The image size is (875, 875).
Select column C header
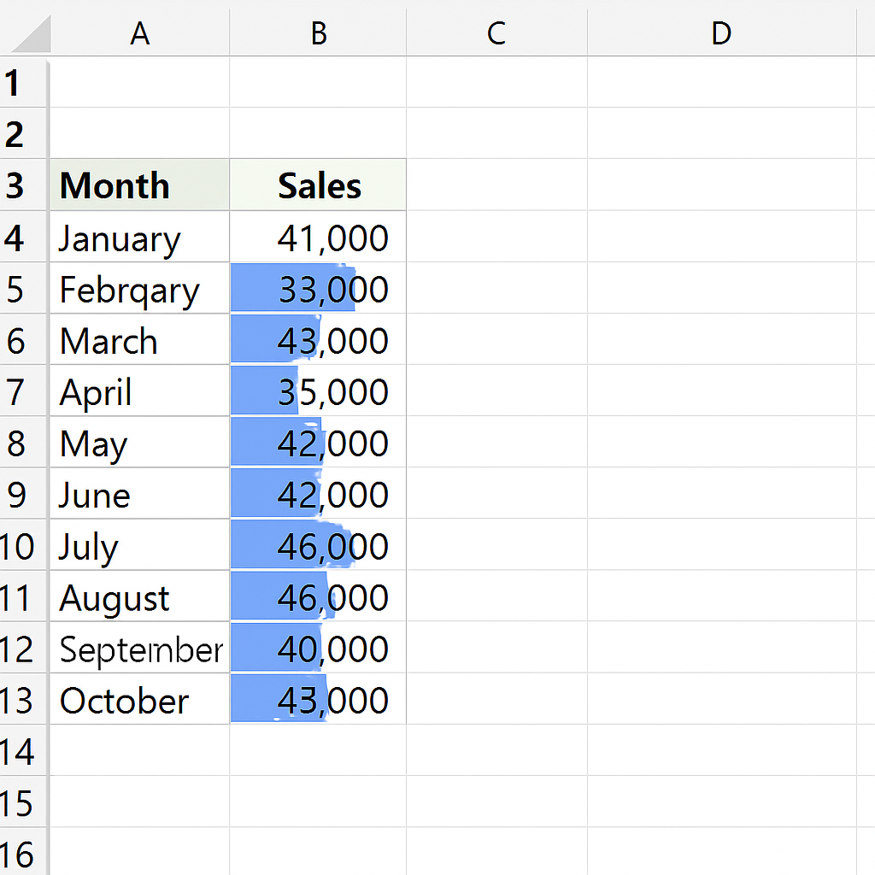[x=496, y=33]
